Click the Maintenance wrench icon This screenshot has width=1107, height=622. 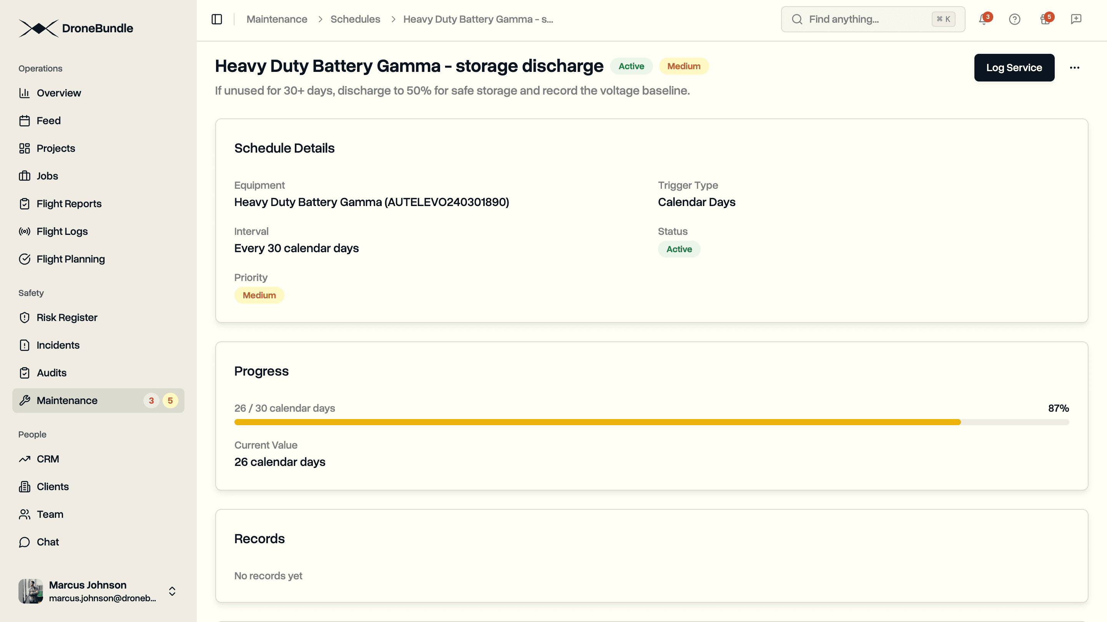click(25, 401)
